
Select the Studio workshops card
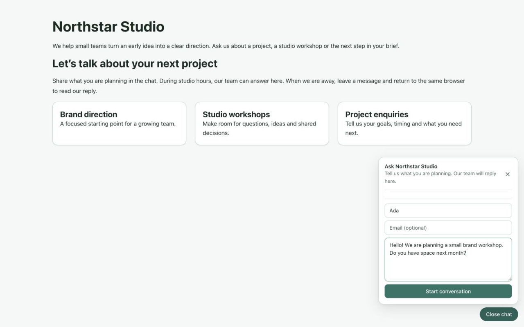coord(262,123)
